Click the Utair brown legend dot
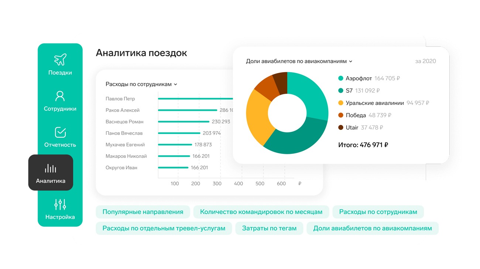The image size is (480, 269). click(341, 128)
